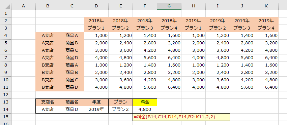Click cell C6 商品C
This screenshot has width=287, height=125.
72,50
